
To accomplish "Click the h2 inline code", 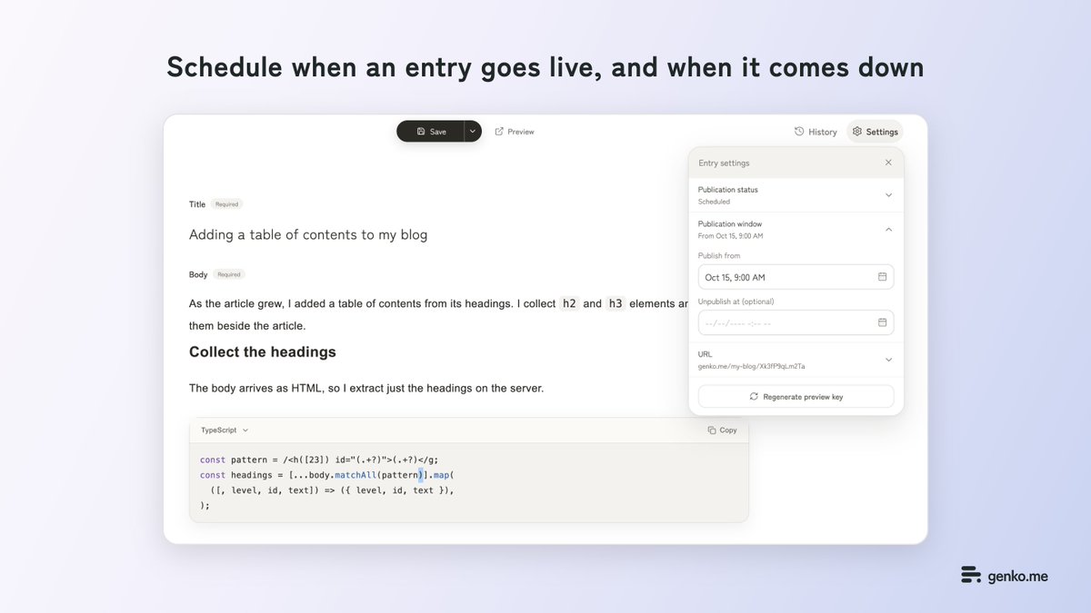I will point(569,303).
